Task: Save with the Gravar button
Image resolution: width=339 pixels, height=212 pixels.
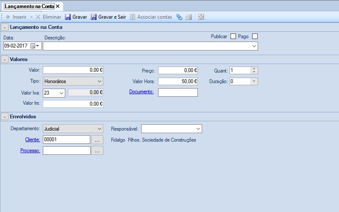Action: (76, 17)
